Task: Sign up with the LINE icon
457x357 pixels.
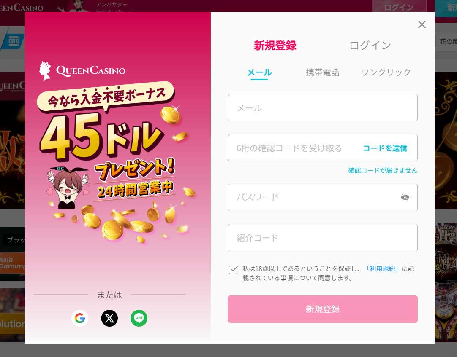Action: [139, 318]
